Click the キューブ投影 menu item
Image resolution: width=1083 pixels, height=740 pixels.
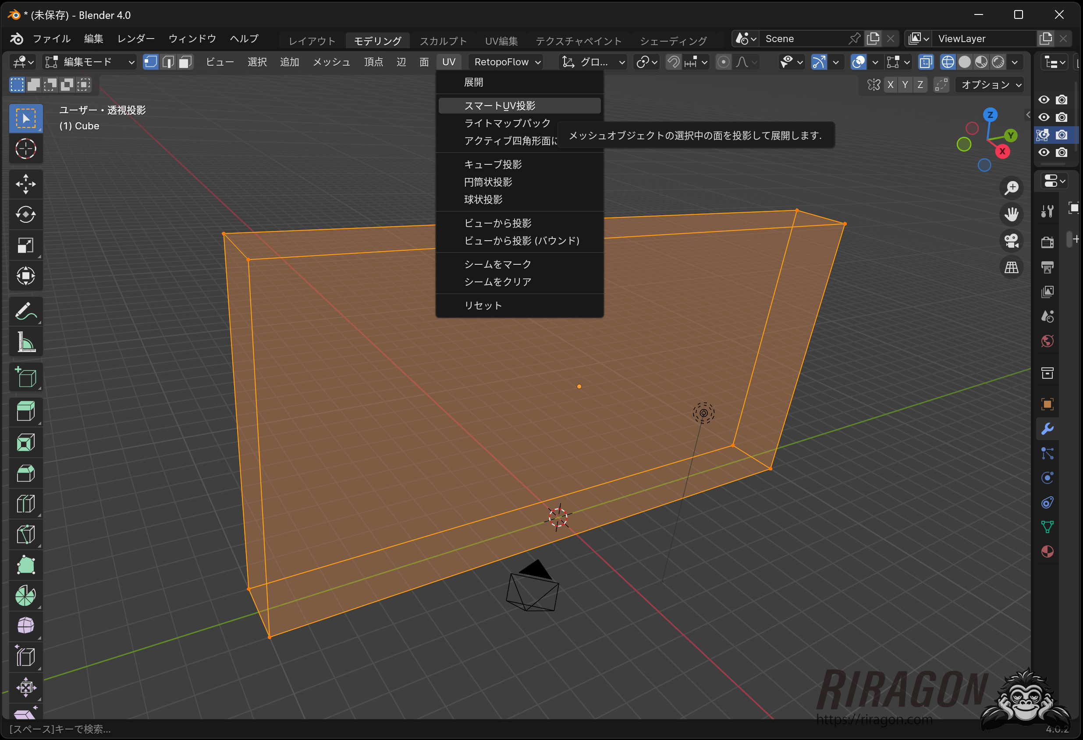tap(493, 164)
